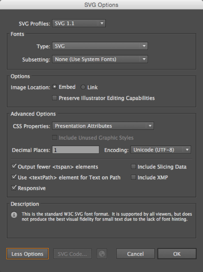
Task: Toggle the textPath element for Text on Path checkbox
Action: tap(14, 177)
